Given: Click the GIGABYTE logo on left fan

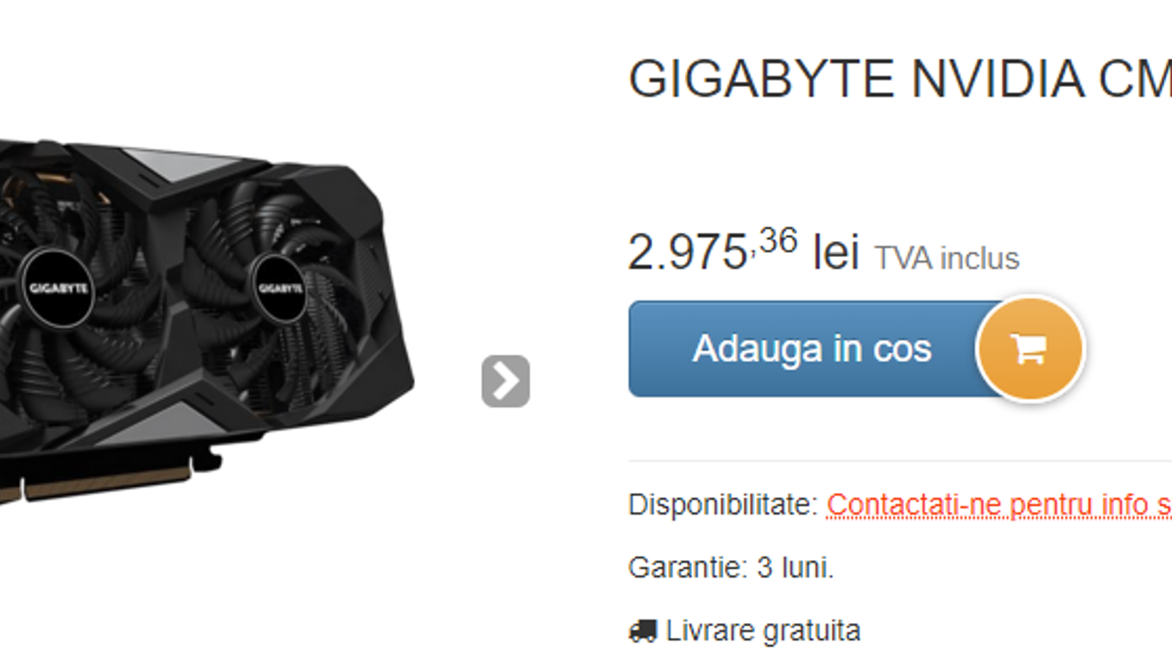Looking at the screenshot, I should pyautogui.click(x=59, y=288).
